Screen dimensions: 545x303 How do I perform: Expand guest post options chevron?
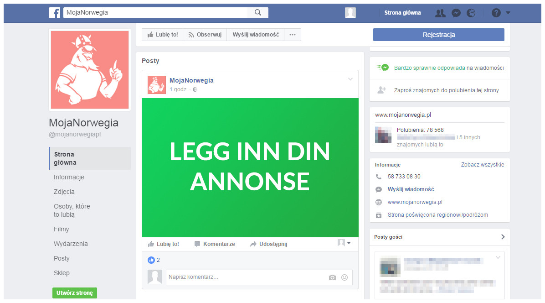pos(498,257)
